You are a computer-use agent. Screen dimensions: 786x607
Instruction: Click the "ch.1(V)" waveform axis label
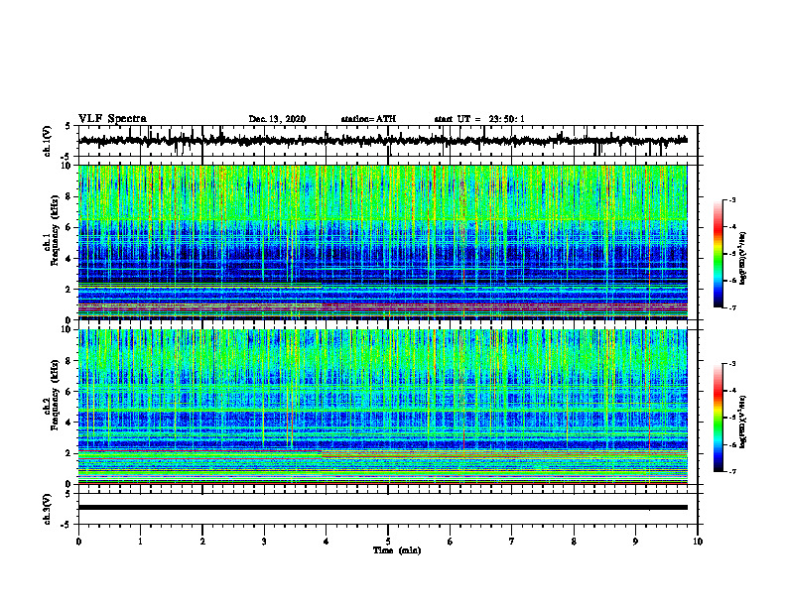pyautogui.click(x=48, y=141)
